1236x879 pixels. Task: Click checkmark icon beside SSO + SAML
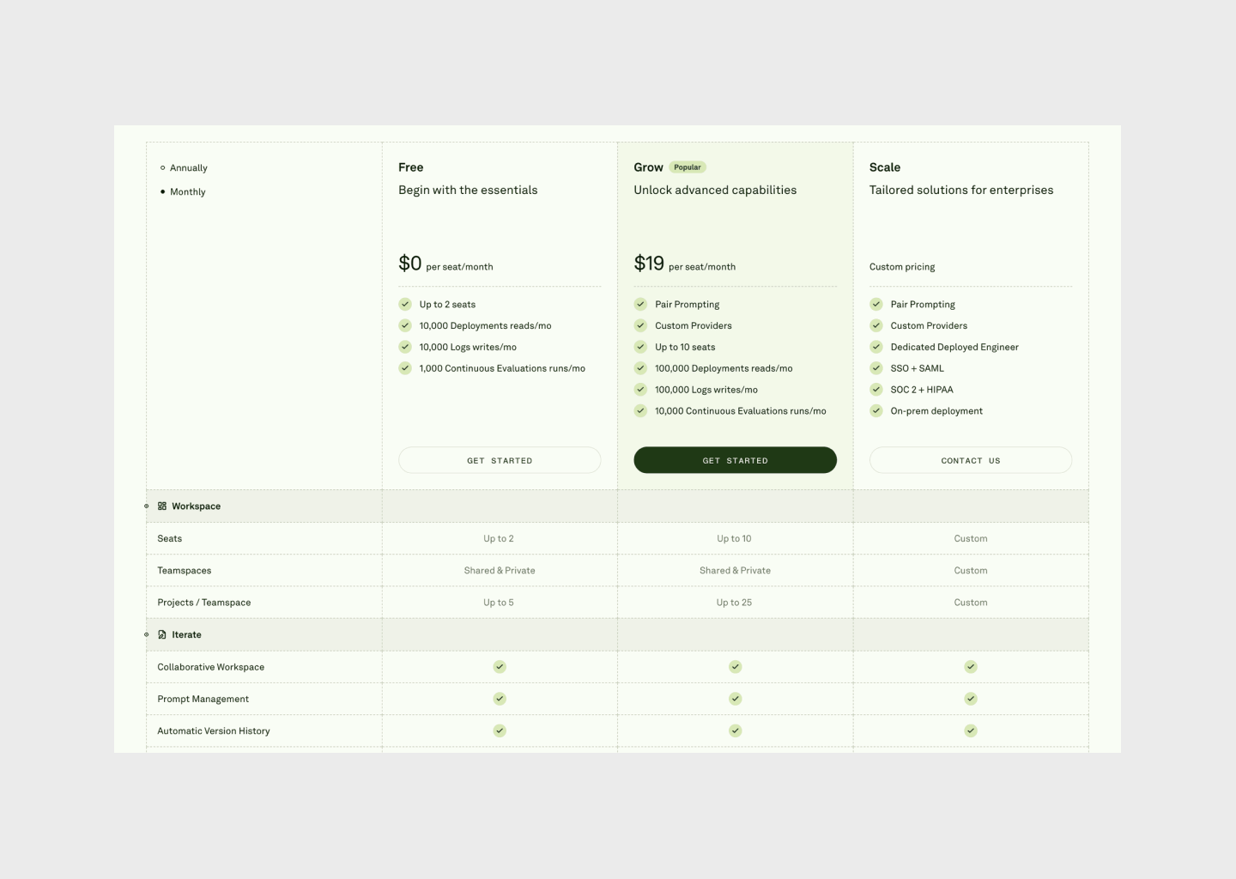pyautogui.click(x=876, y=368)
